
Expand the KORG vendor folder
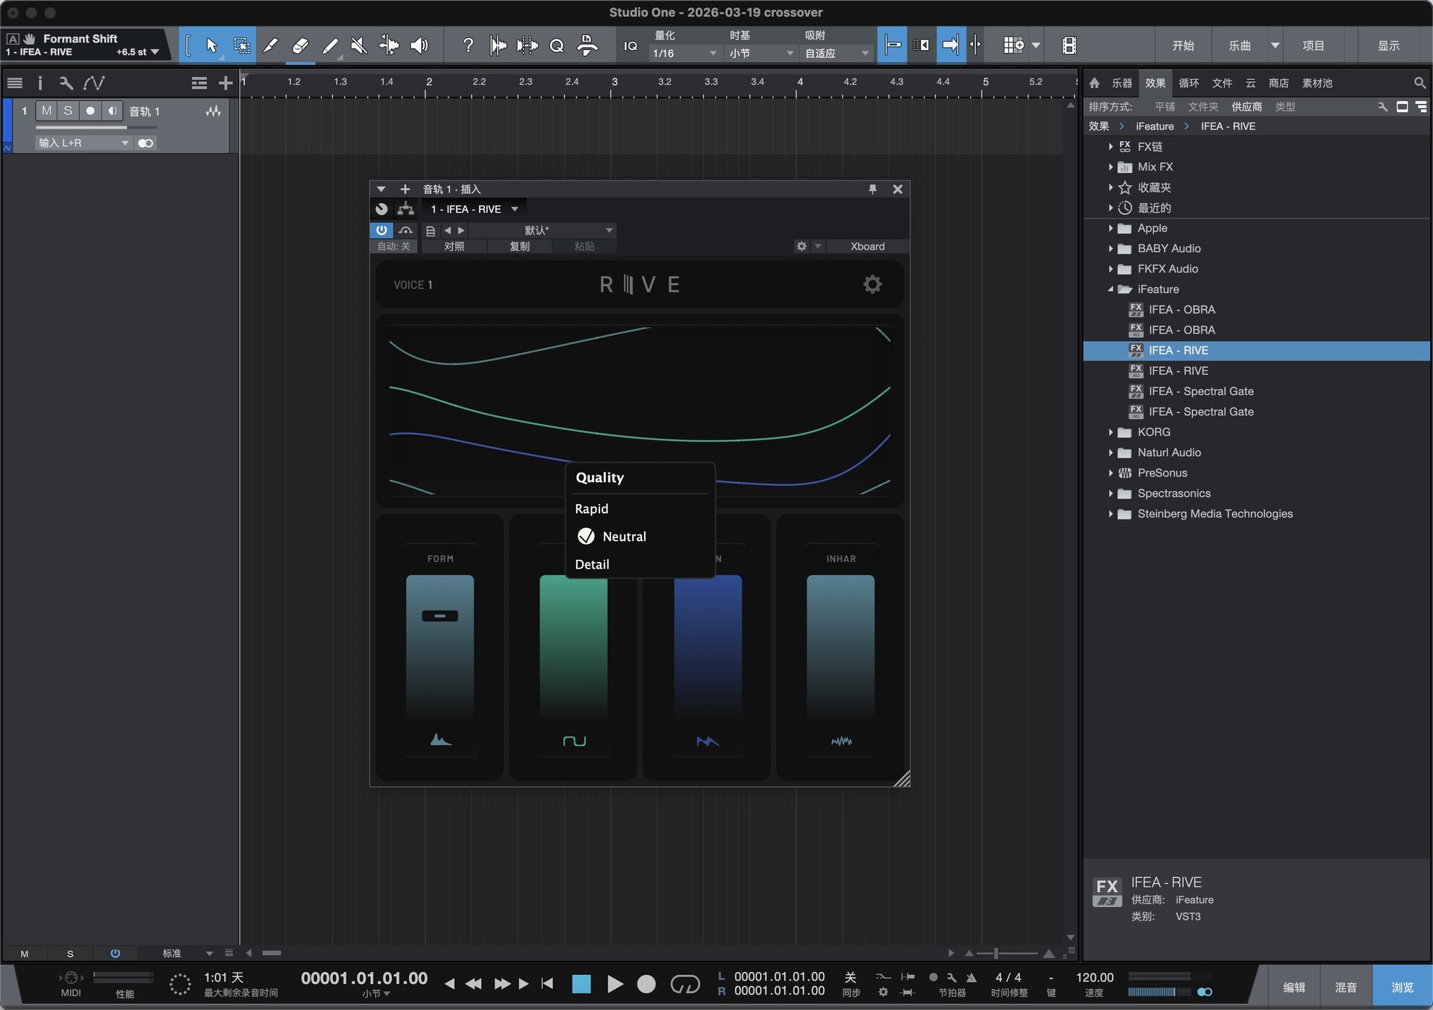click(1111, 432)
